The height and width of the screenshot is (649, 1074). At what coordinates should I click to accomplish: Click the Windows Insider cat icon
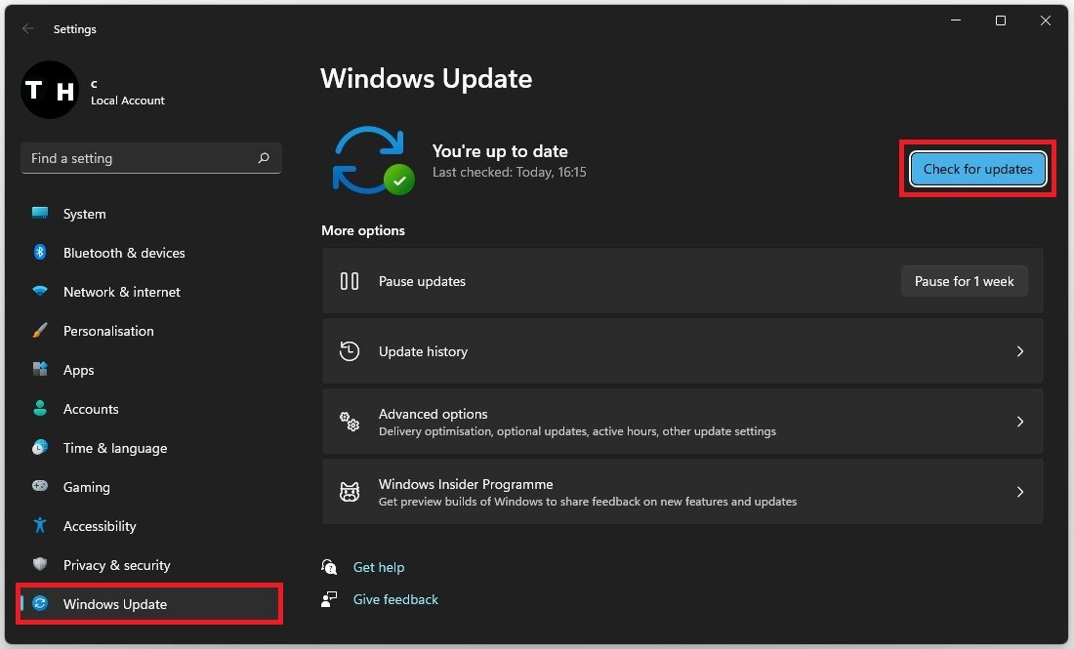[x=350, y=492]
